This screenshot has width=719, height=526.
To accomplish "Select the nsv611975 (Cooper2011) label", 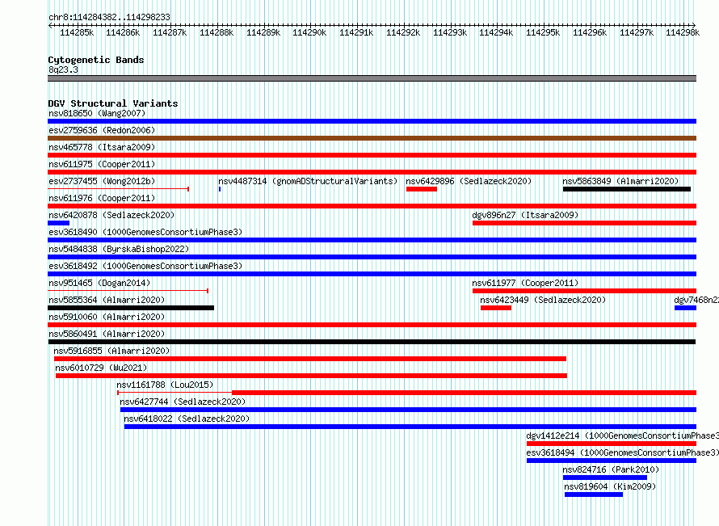I will (102, 164).
